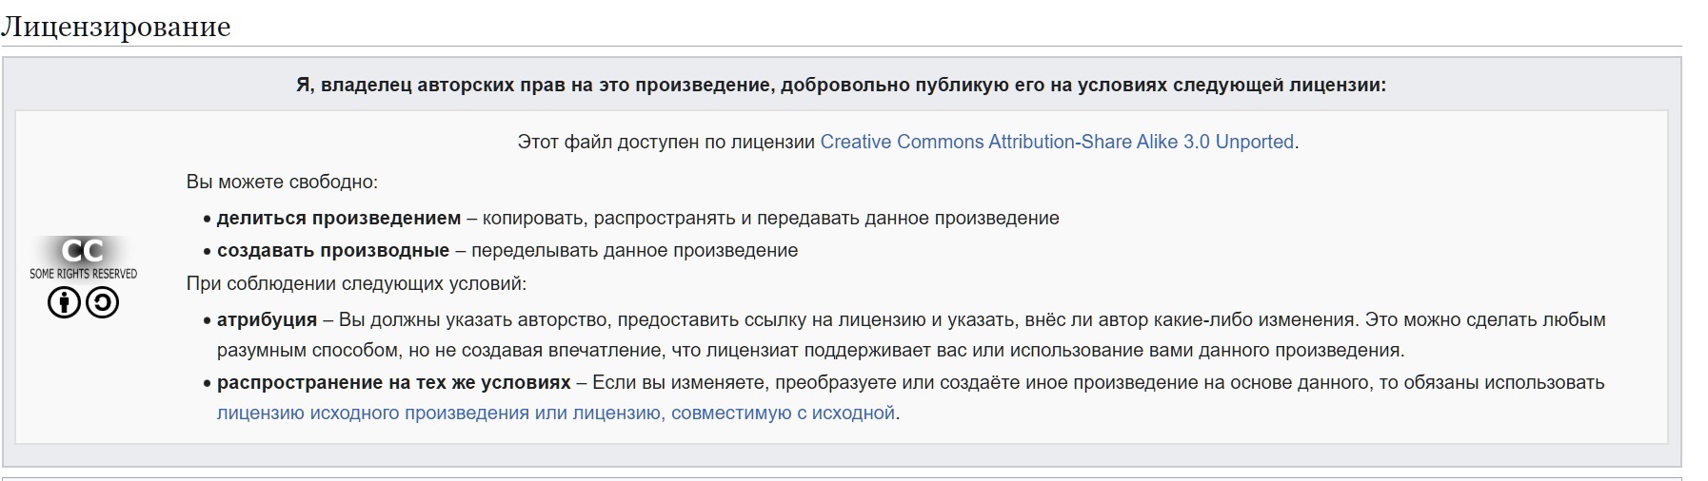The image size is (1708, 481).
Task: Click the 'SOME RIGHTS RESERVED' caption
Action: (x=83, y=274)
